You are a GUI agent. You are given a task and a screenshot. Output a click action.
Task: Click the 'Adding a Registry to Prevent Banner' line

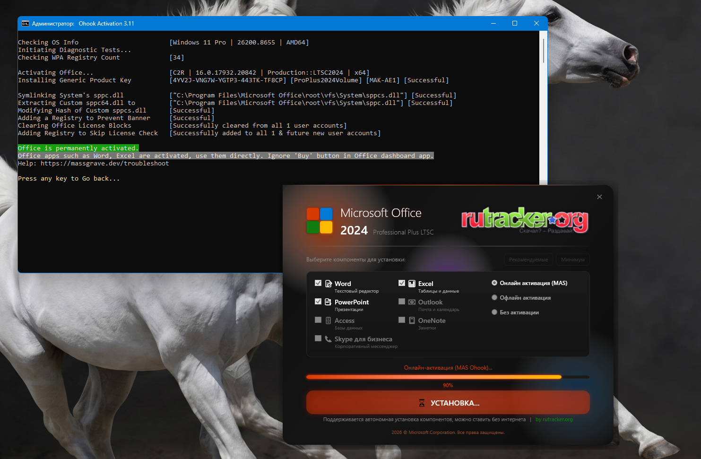(84, 118)
